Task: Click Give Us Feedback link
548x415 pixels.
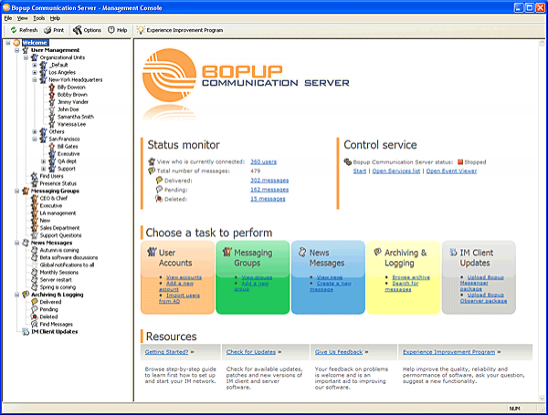Action: (339, 352)
